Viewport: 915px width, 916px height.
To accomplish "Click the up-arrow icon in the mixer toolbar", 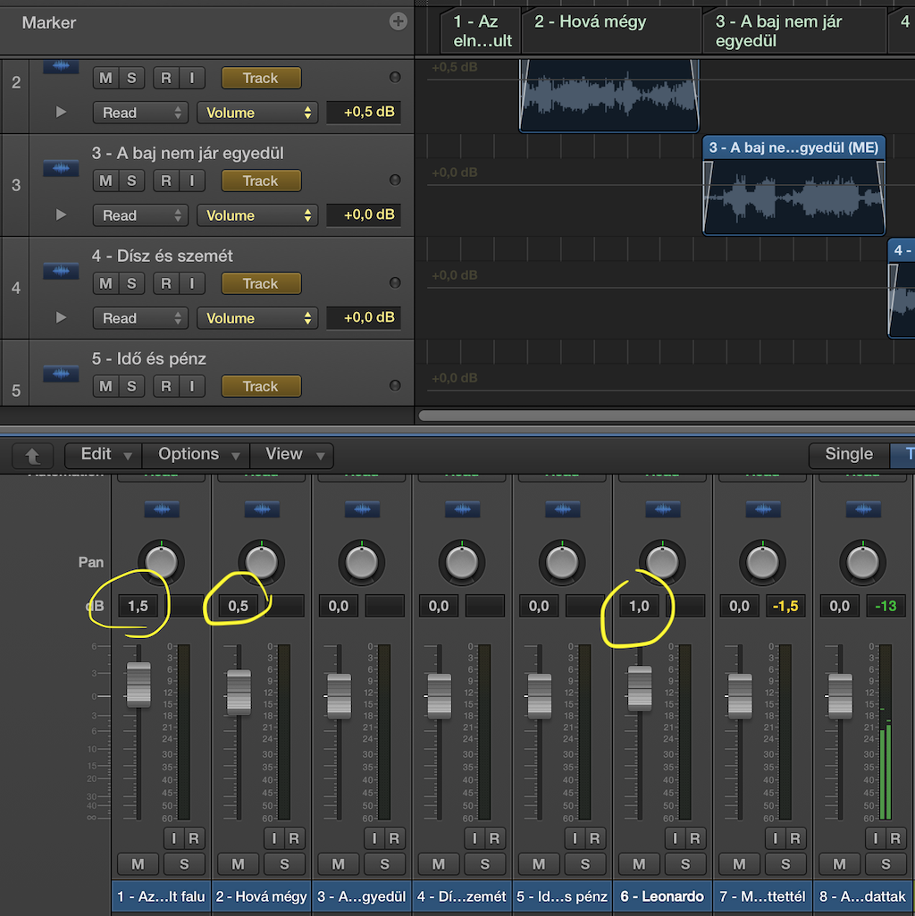I will (x=33, y=456).
